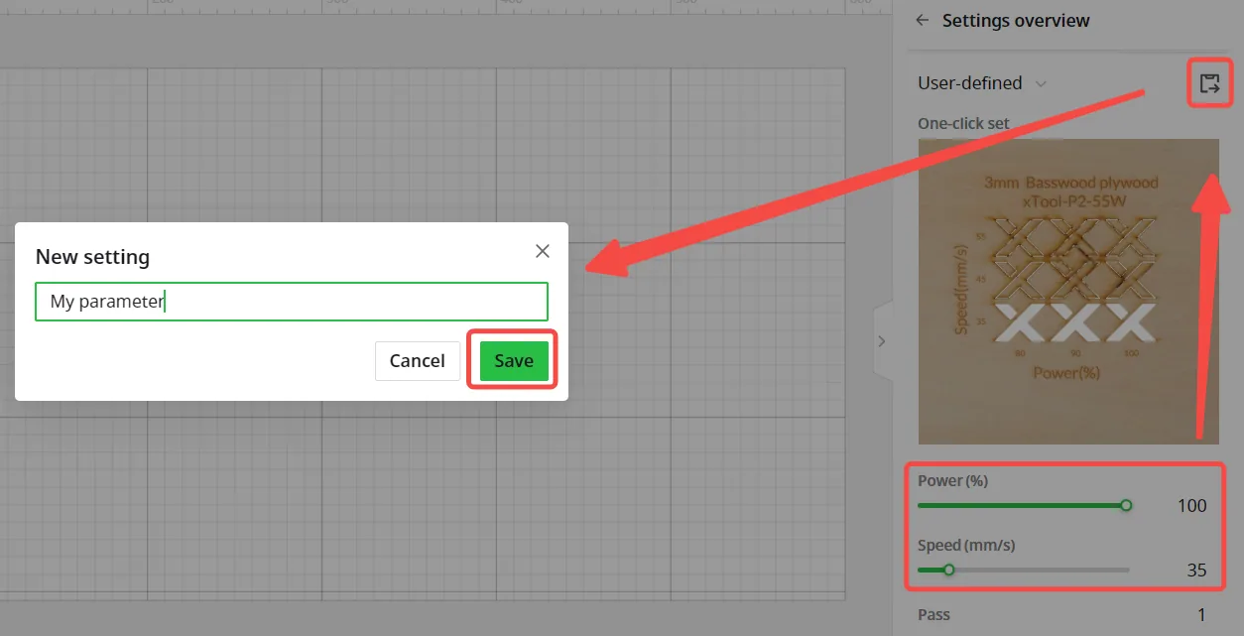Screen dimensions: 1244x636
Task: Click the Speed value 35
Action: pyautogui.click(x=1196, y=571)
